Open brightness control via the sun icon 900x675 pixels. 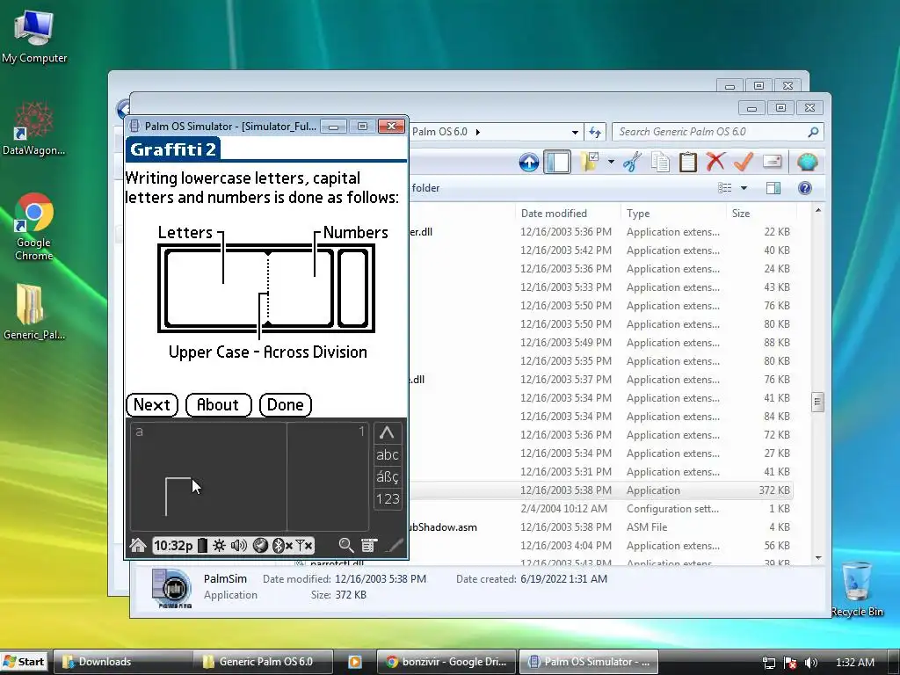[219, 545]
